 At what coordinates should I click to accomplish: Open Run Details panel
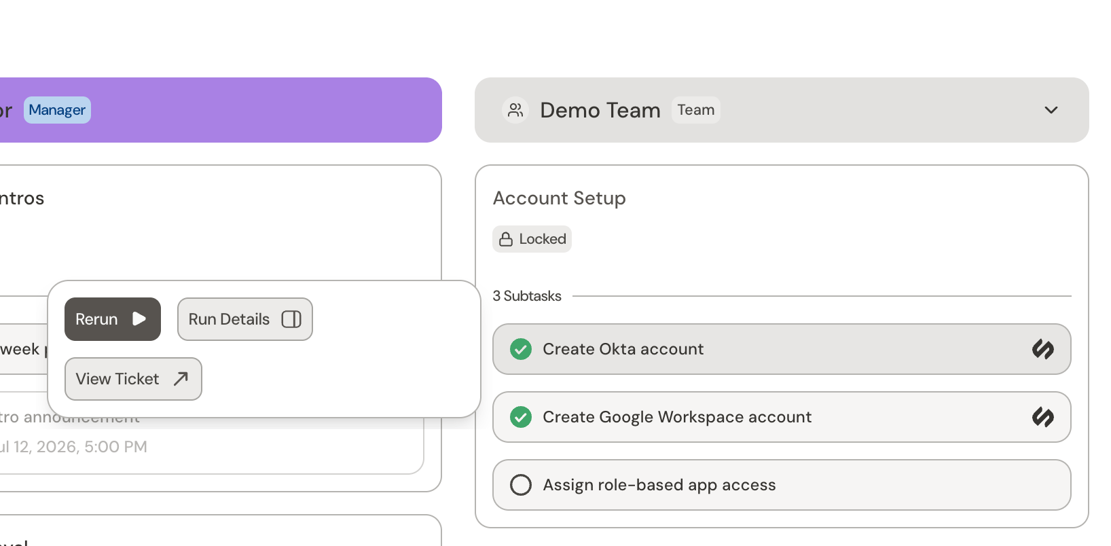245,319
